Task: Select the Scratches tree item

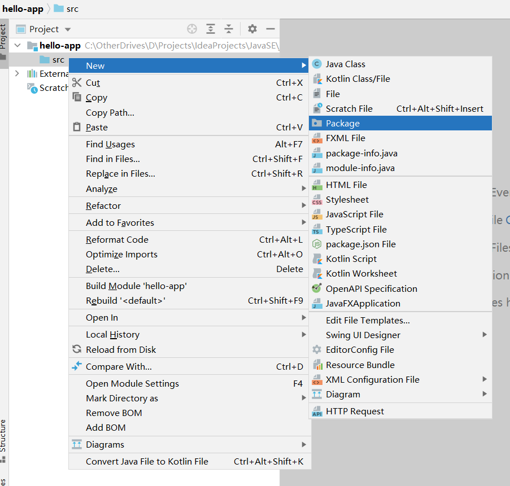Action: [48, 87]
